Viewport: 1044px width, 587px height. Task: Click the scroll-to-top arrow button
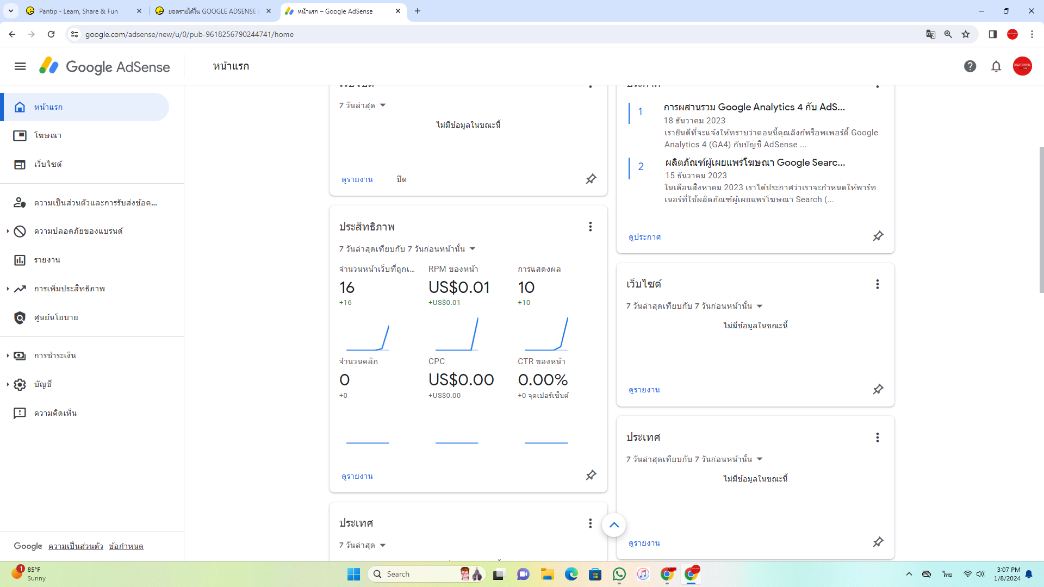614,525
